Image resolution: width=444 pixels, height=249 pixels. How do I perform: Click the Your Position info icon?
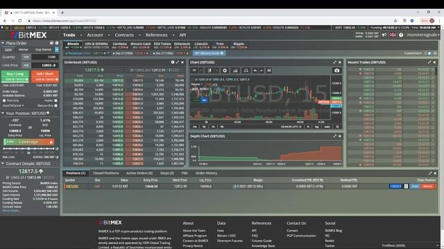pyautogui.click(x=48, y=113)
